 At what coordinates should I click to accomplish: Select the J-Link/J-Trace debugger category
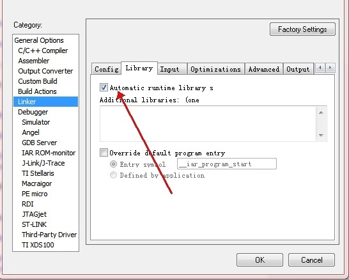click(x=43, y=163)
